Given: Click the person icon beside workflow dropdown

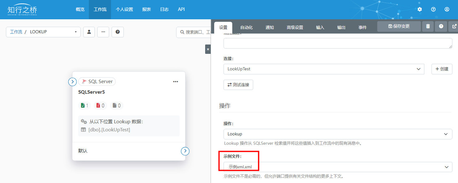Looking at the screenshot, I should click(89, 32).
